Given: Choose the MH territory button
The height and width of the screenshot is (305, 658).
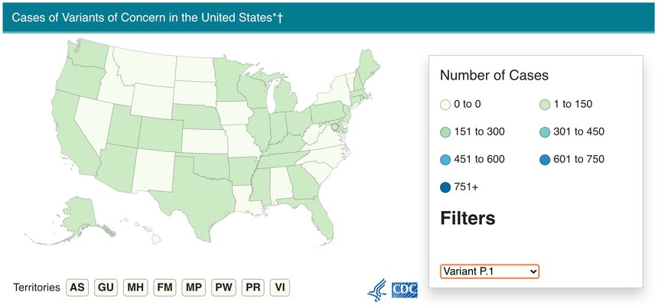Looking at the screenshot, I should coord(135,287).
